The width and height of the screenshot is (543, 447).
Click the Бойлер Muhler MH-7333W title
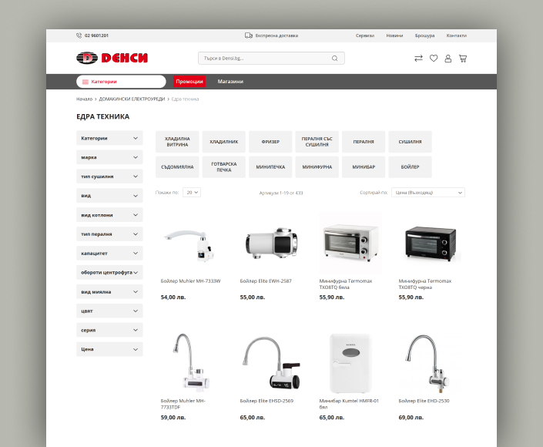click(190, 281)
